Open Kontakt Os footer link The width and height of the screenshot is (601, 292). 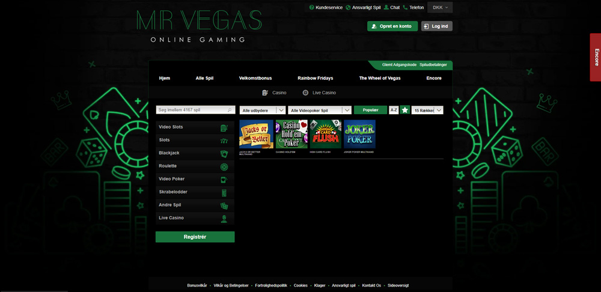[x=372, y=285]
